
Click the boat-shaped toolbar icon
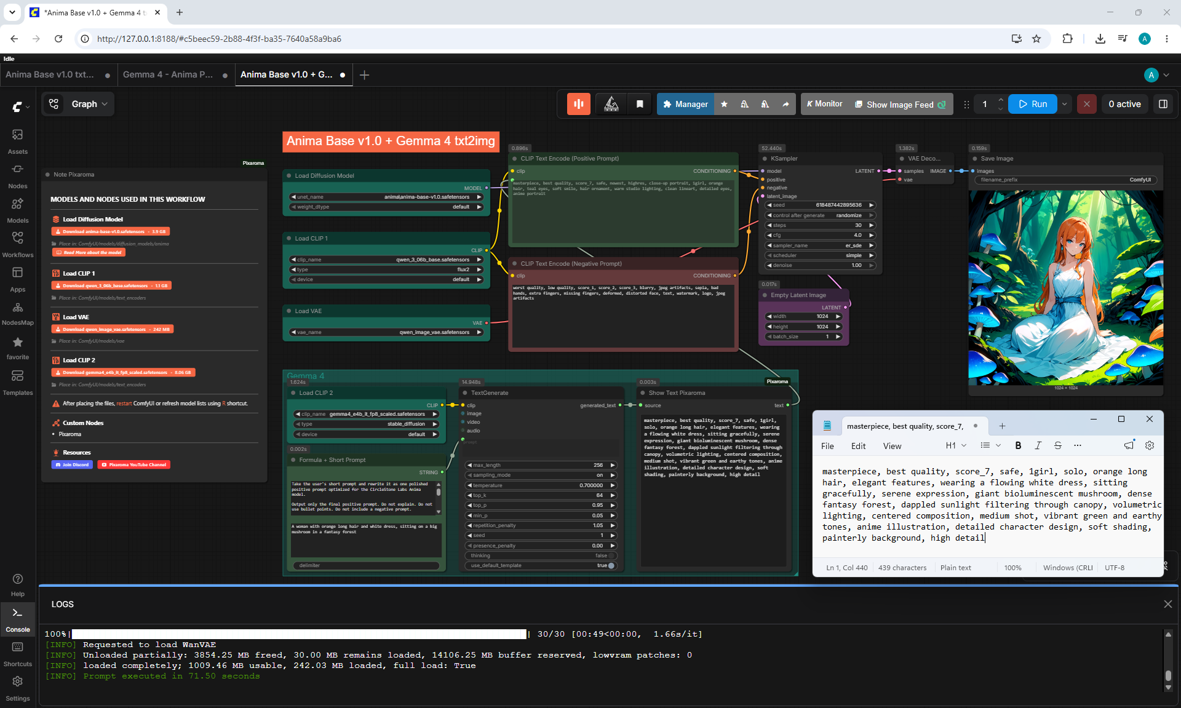[x=611, y=104]
